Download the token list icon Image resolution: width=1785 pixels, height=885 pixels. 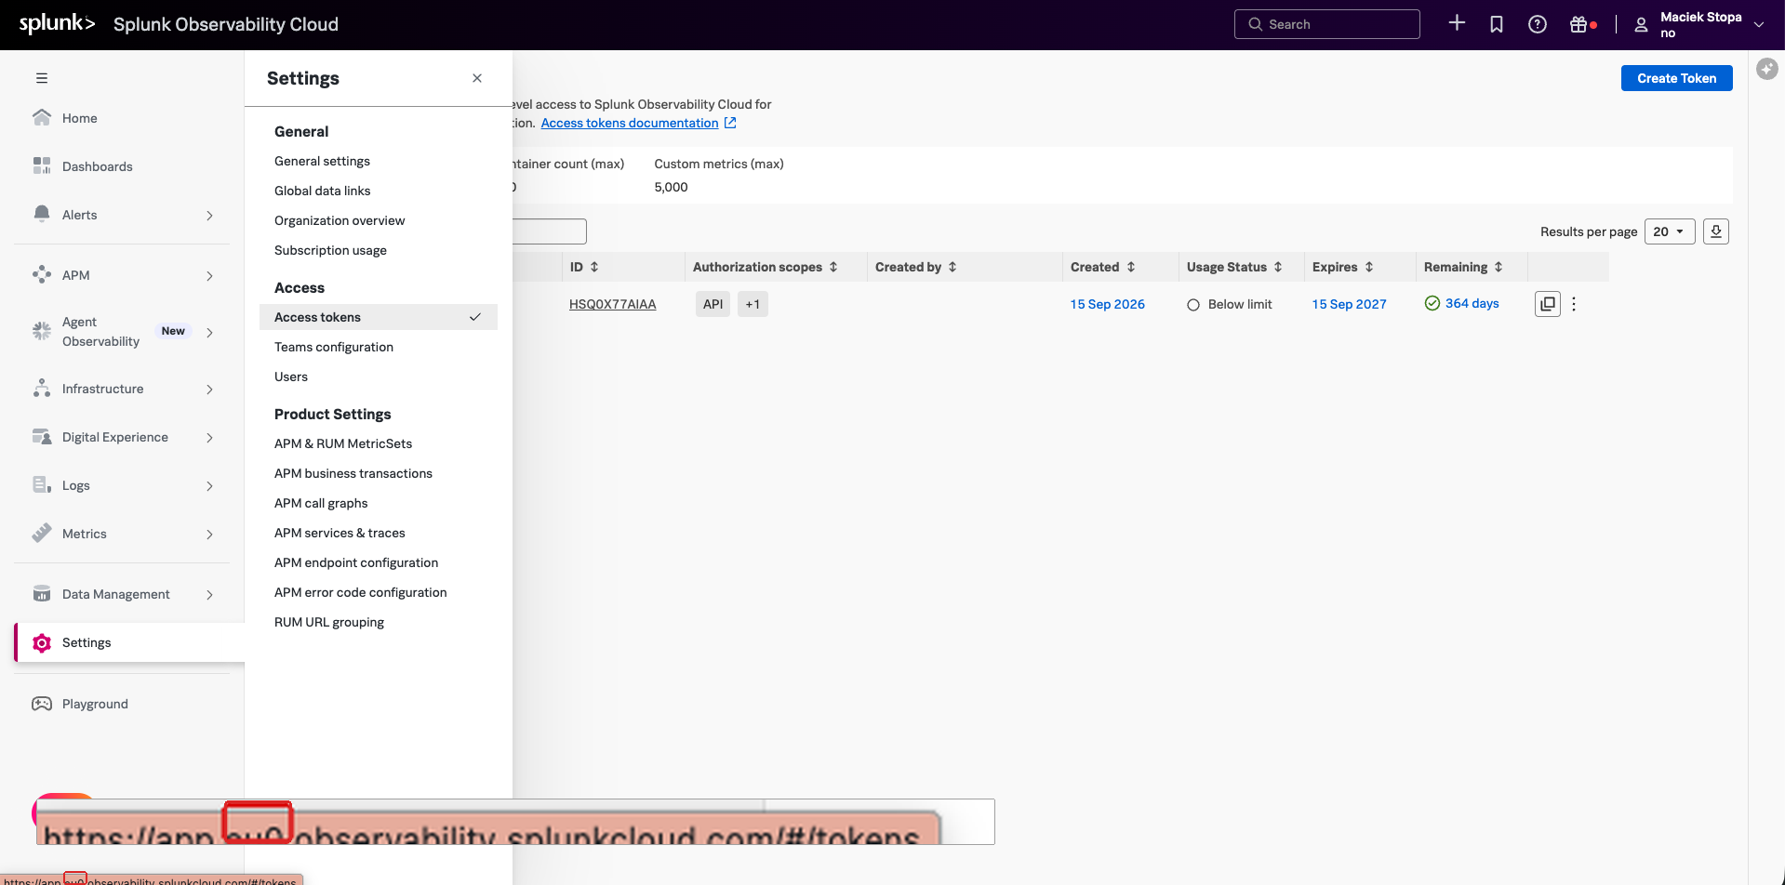(1716, 231)
